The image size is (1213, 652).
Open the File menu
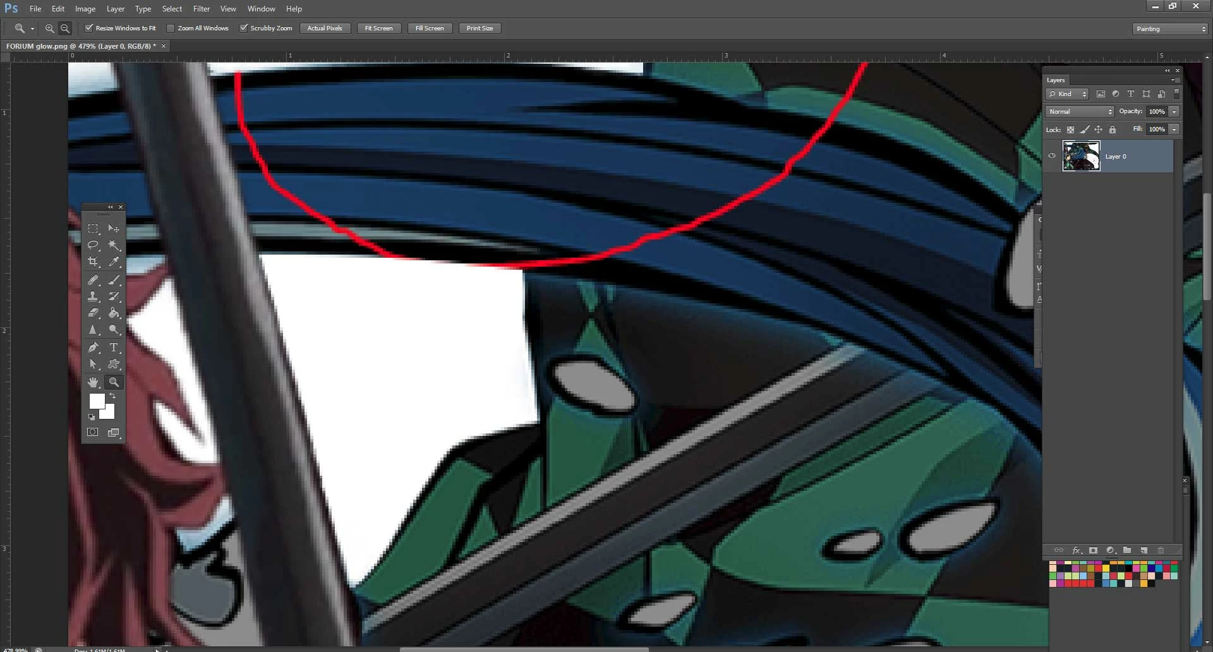35,9
